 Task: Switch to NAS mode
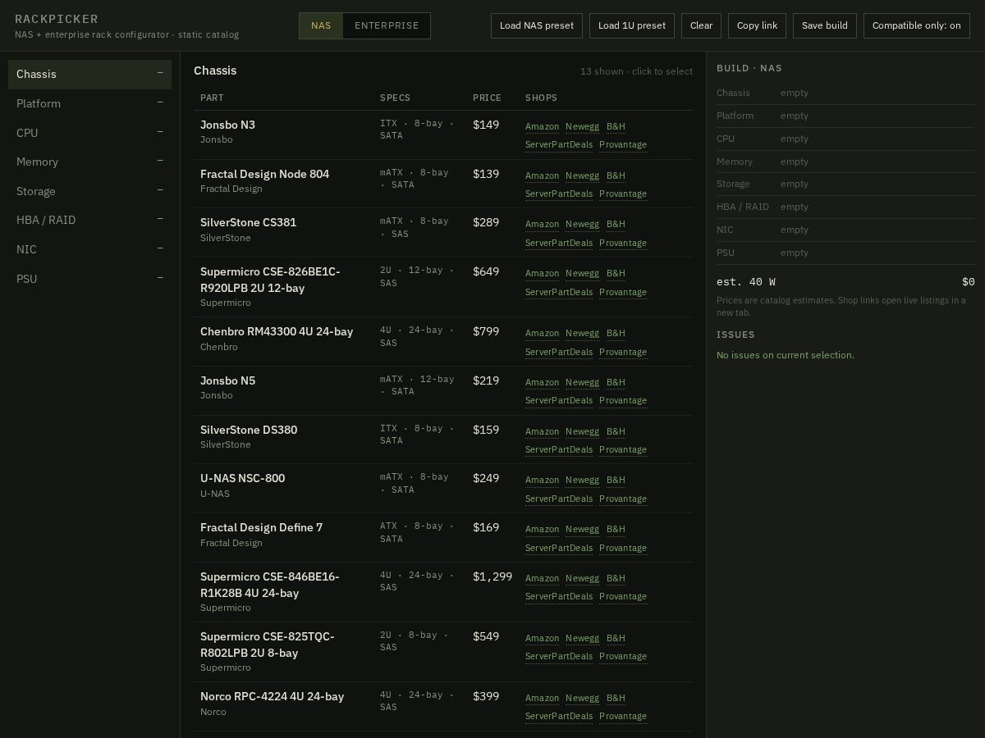click(321, 25)
